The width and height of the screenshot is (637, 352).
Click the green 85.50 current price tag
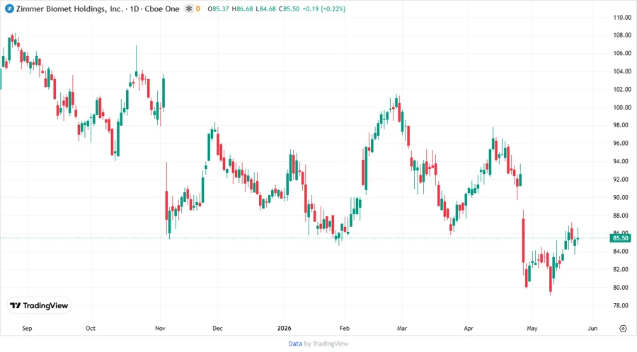point(620,238)
